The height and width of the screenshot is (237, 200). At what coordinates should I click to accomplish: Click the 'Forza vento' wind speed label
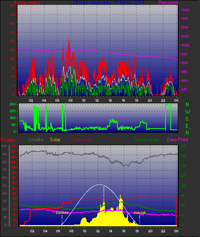click(x=27, y=3)
